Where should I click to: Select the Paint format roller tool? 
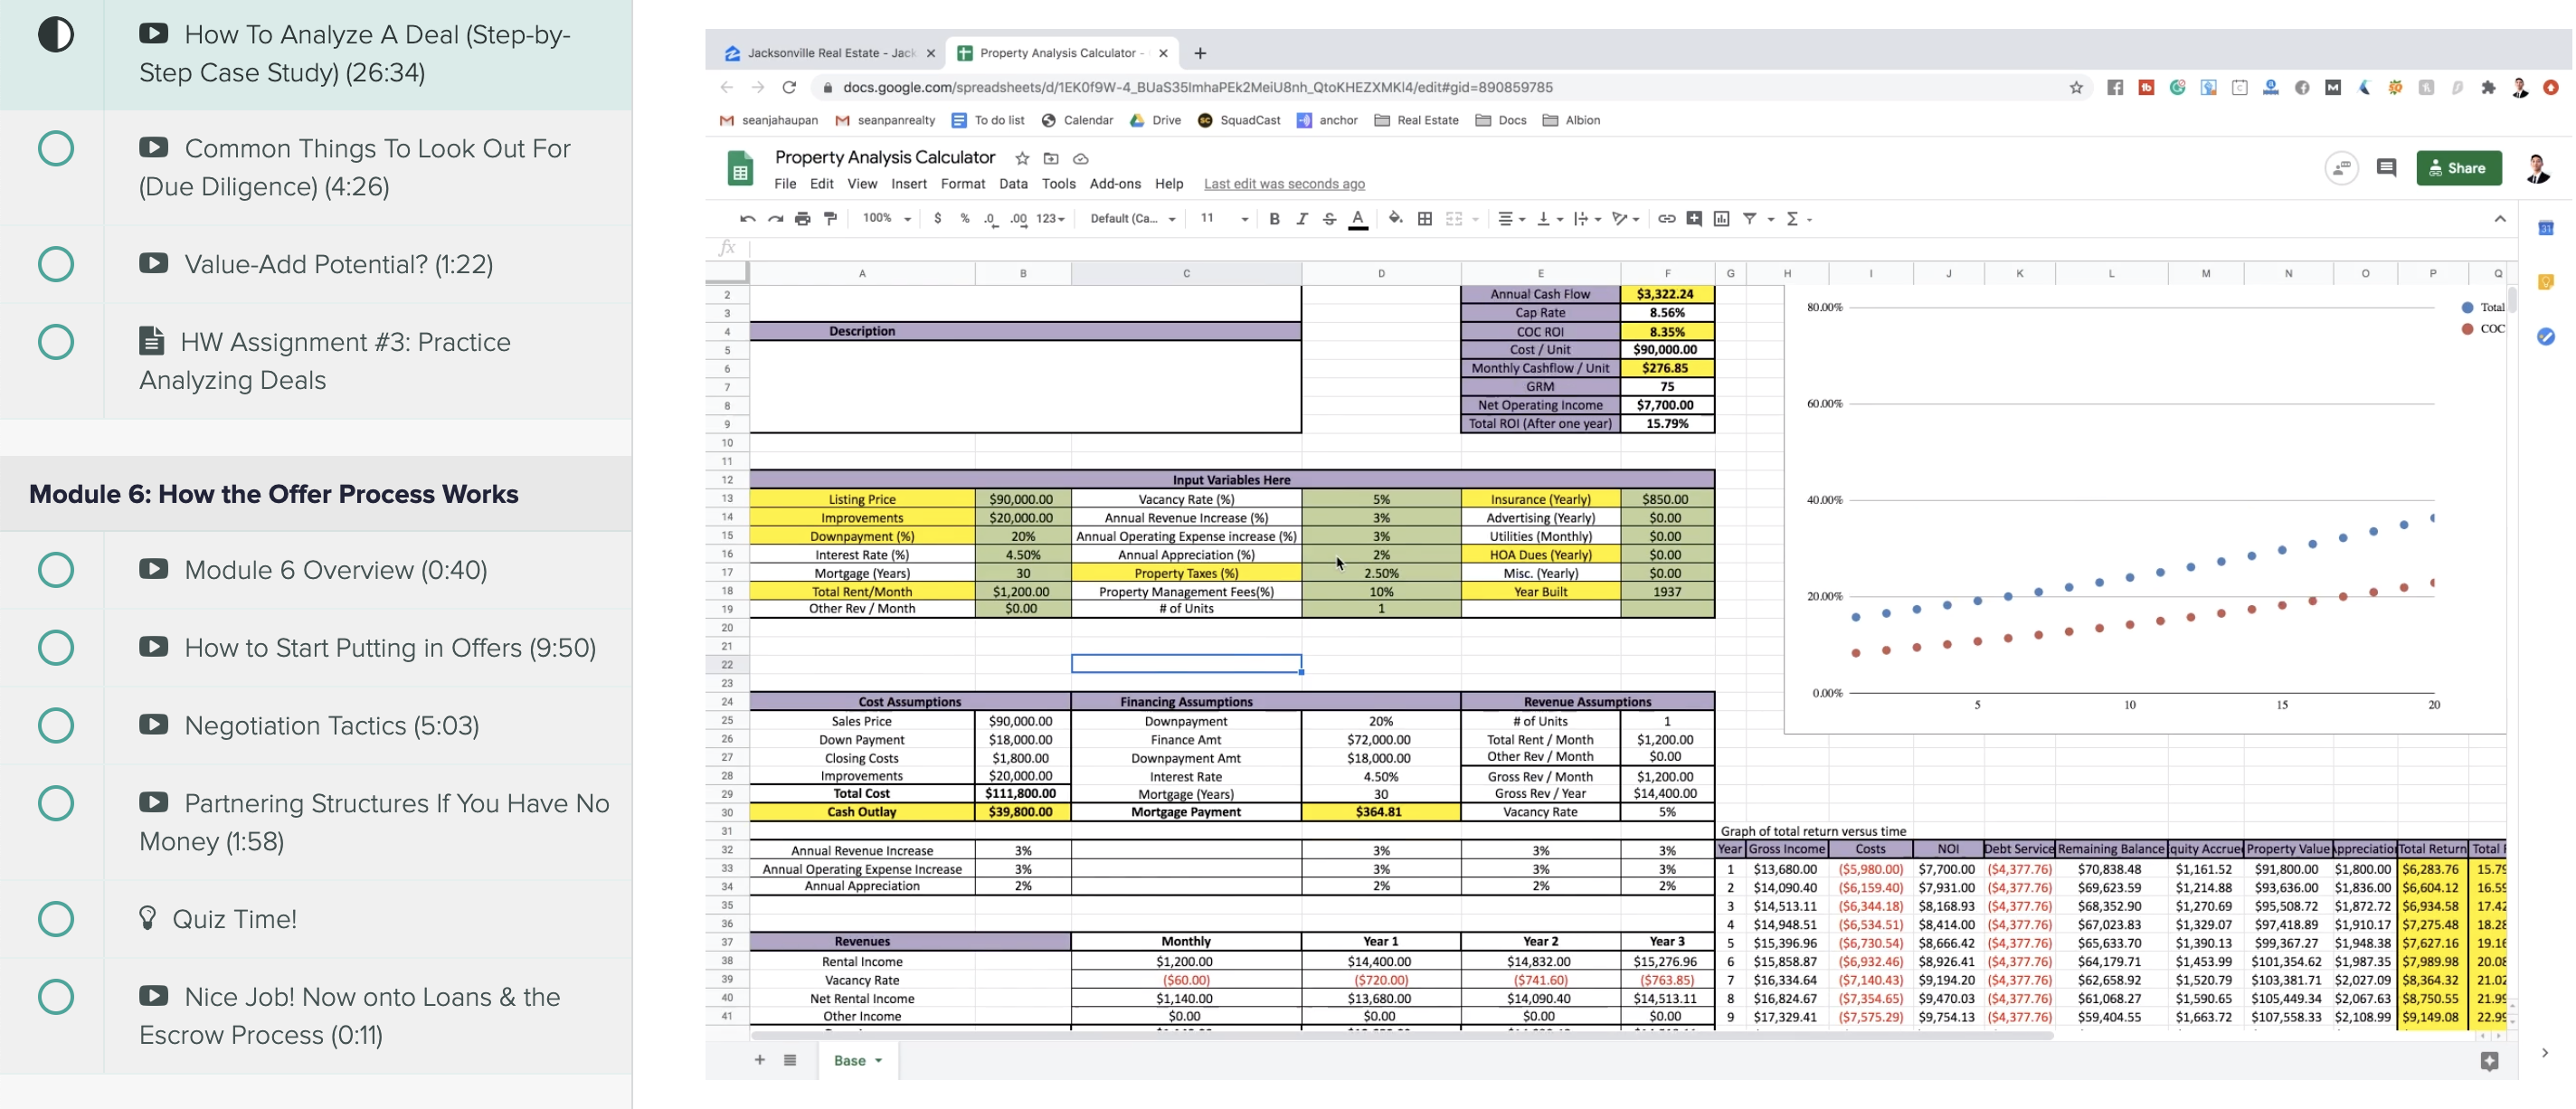point(830,218)
